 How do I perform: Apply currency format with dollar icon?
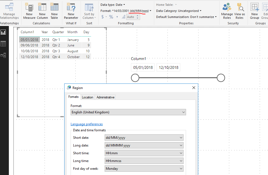(x=102, y=17)
